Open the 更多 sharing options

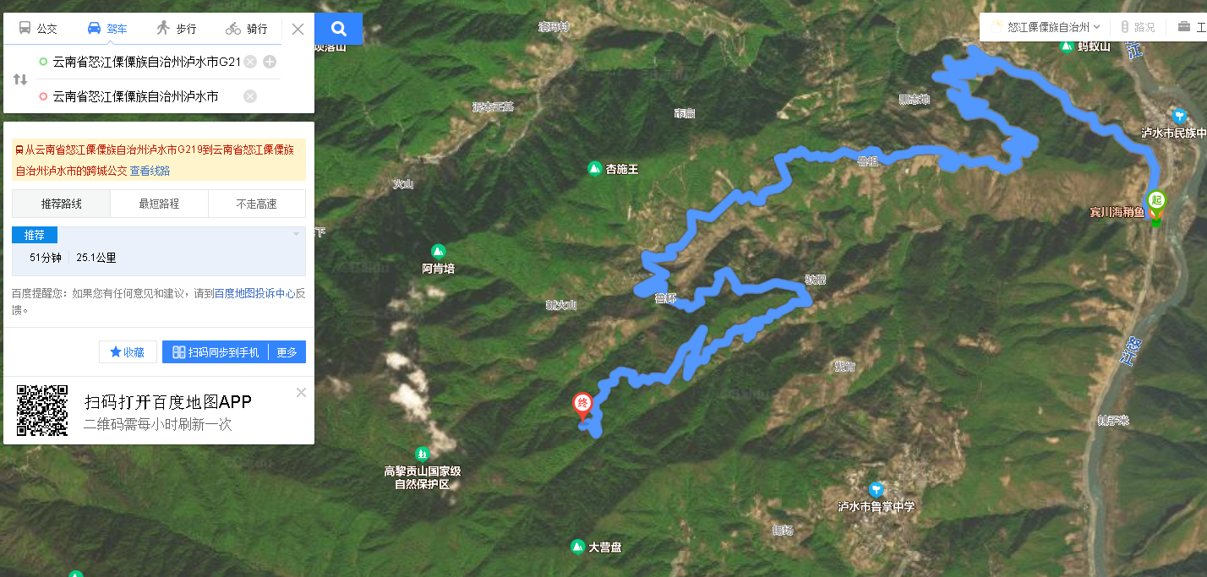[287, 352]
